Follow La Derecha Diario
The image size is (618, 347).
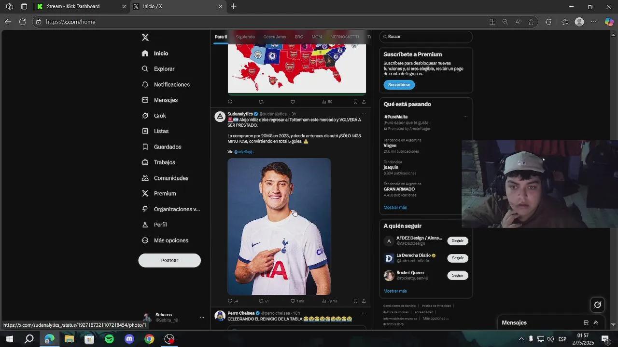click(x=458, y=258)
